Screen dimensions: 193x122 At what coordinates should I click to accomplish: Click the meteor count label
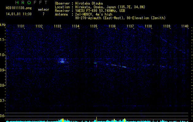(44, 9)
